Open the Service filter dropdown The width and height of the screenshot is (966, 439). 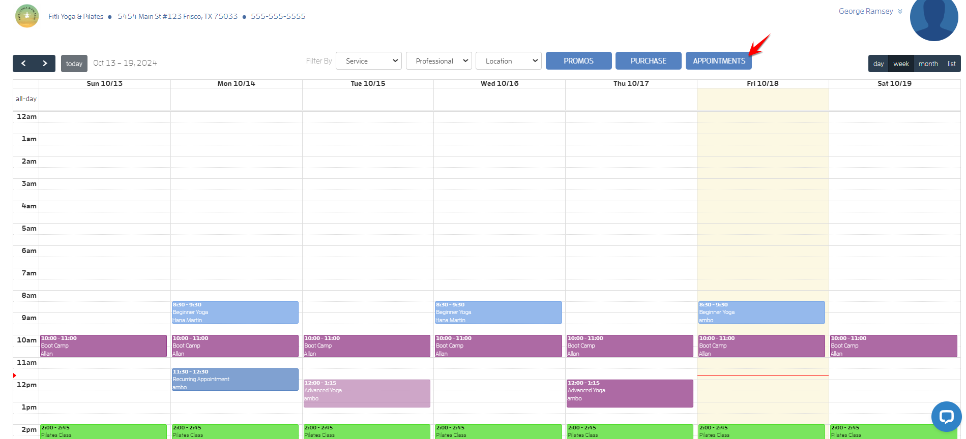tap(369, 61)
